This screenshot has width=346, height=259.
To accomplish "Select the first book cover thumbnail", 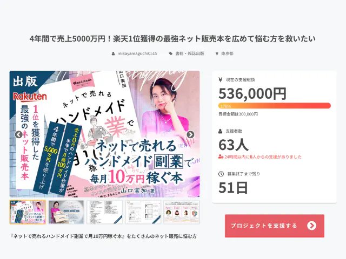I will pos(28,212).
